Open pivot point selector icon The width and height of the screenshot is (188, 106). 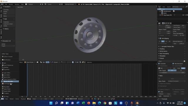tap(41, 62)
